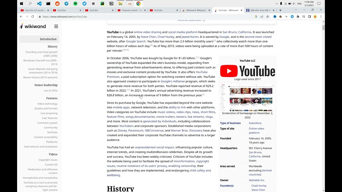Open Twitter from the taskbar
This screenshot has height=192, width=342.
84,4
